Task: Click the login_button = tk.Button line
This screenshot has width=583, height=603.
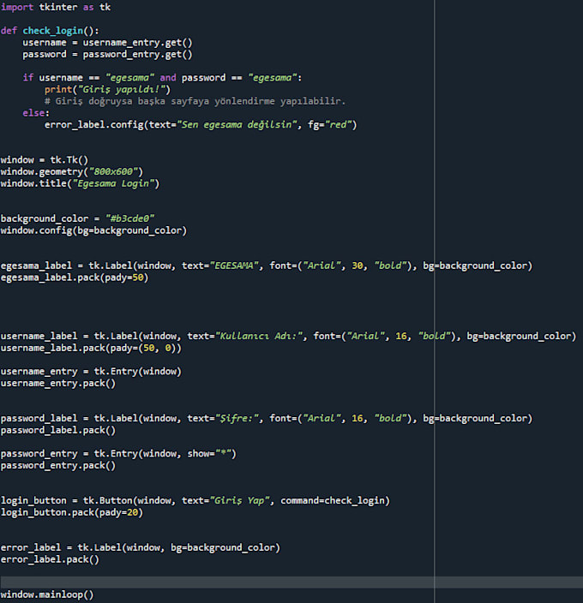Action: (x=195, y=501)
